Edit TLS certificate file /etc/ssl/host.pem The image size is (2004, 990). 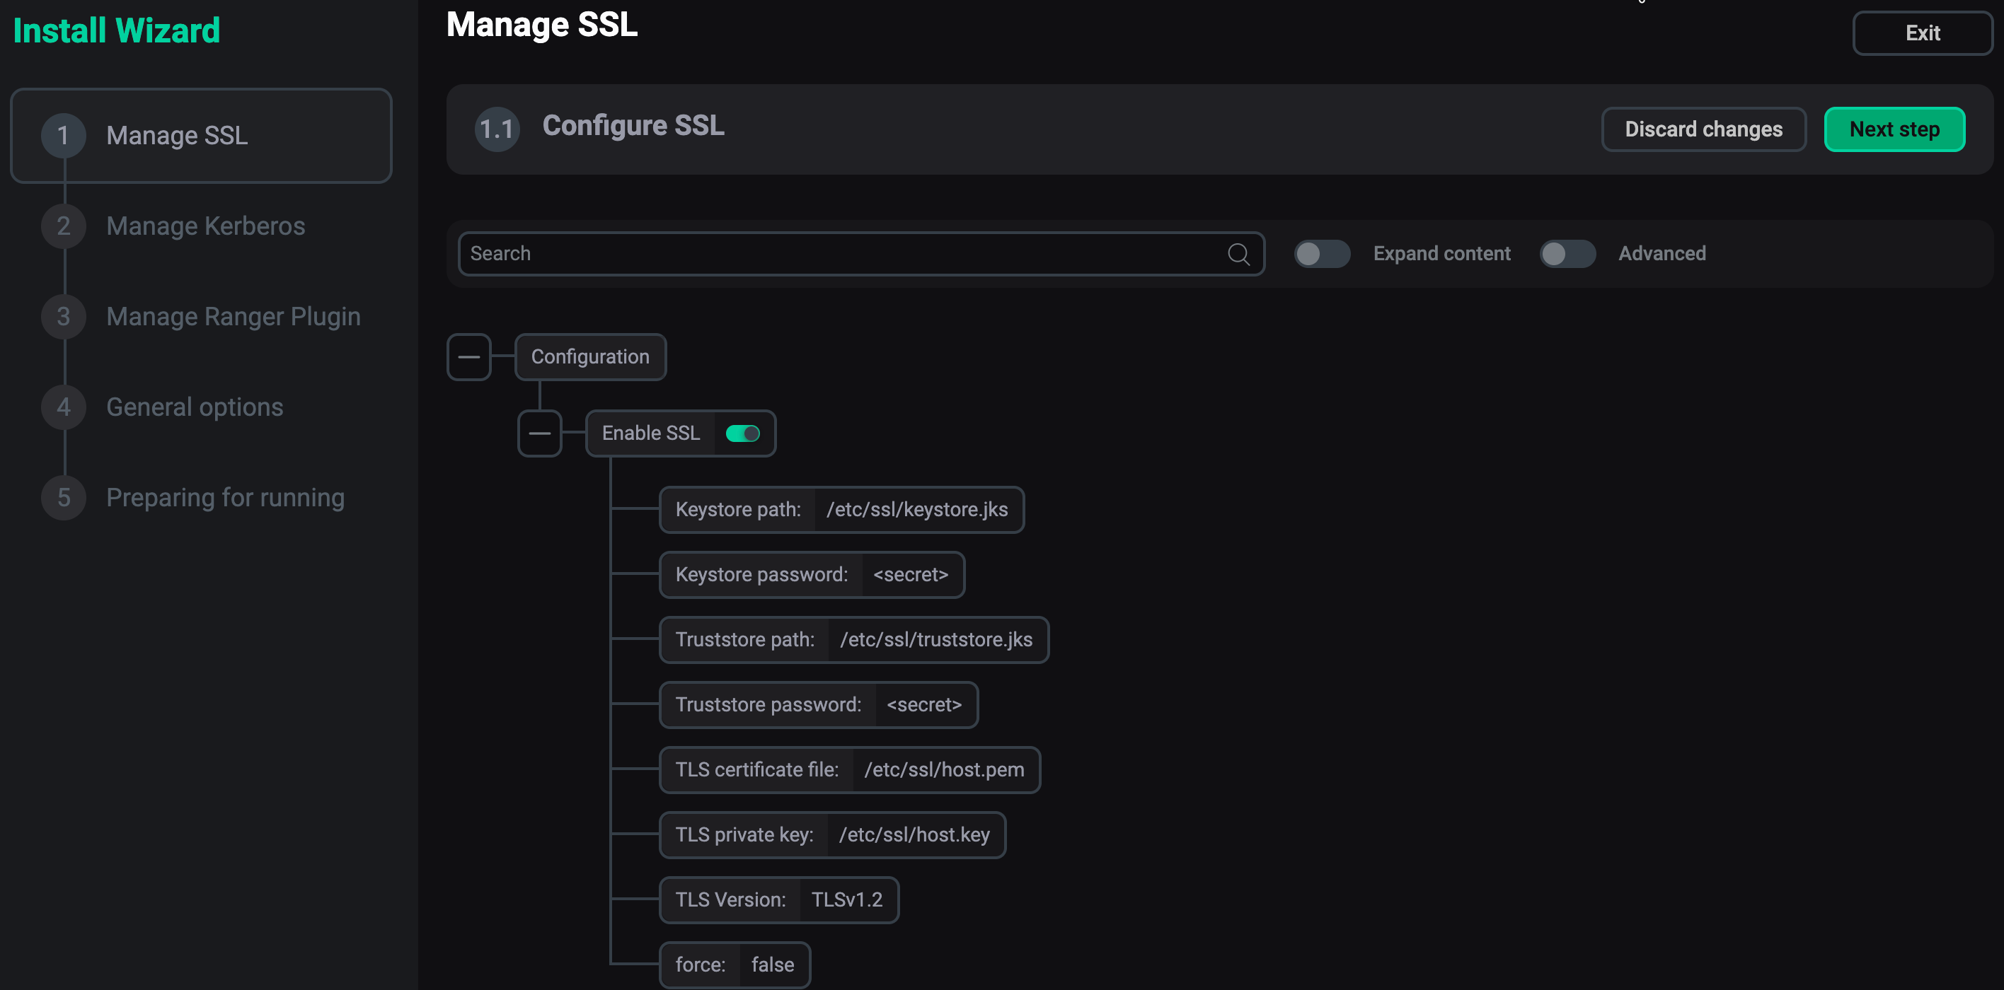point(945,770)
